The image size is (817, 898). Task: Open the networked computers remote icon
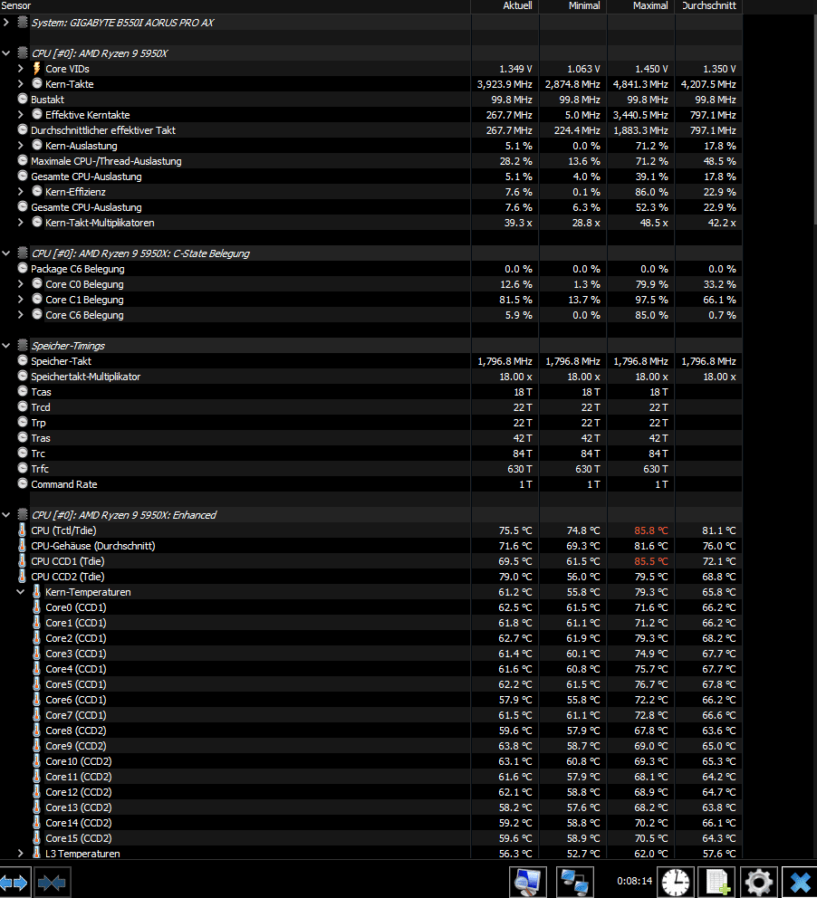tap(574, 882)
